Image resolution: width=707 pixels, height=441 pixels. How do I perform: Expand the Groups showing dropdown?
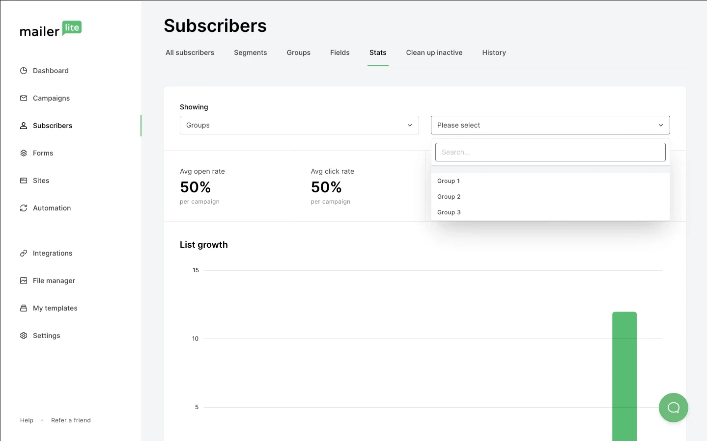click(x=299, y=125)
